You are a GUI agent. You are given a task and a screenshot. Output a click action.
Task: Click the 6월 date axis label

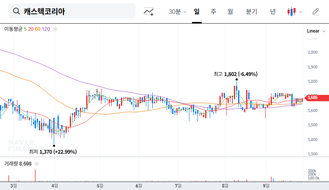tap(139, 186)
